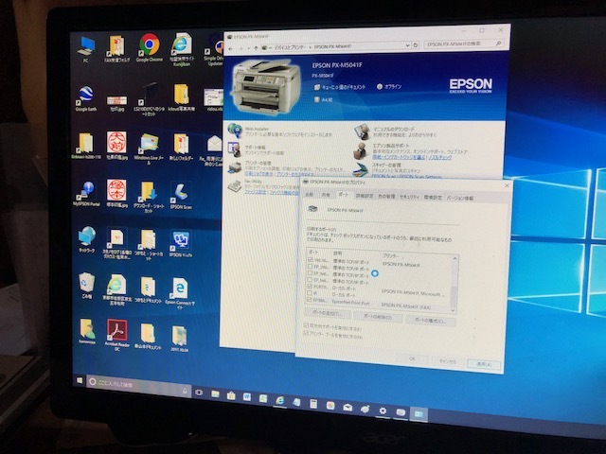This screenshot has height=454, width=606.
Task: Open the MyEPSON Portal desktop shortcut
Action: point(86,194)
